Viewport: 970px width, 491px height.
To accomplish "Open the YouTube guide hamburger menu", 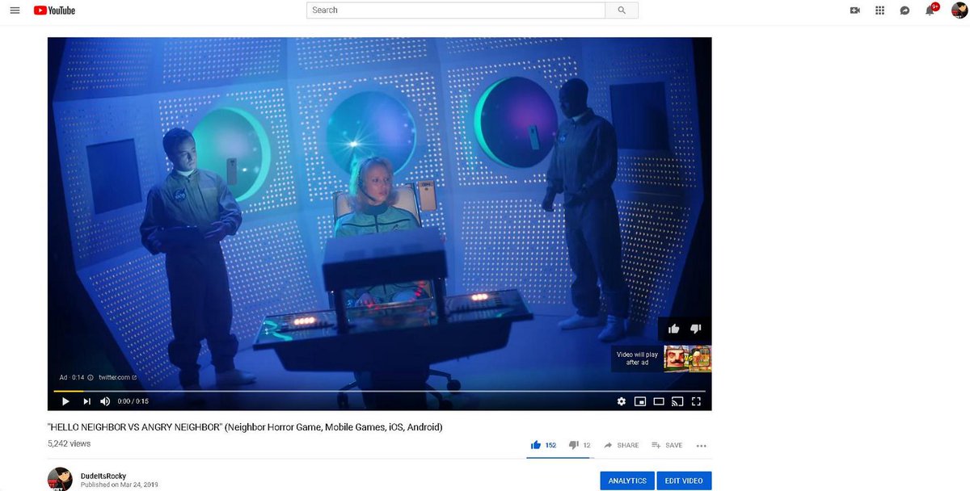I will pyautogui.click(x=15, y=10).
